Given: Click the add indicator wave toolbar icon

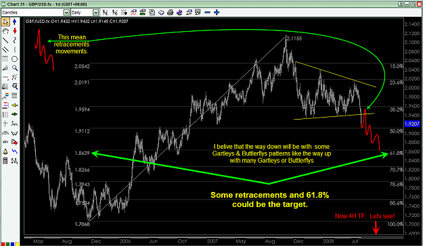Looking at the screenshot, I should tap(133, 12).
